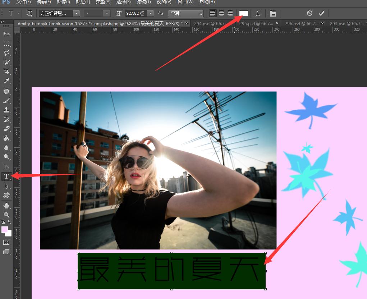This screenshot has height=299, width=367.
Task: Choose the Crop tool
Action: point(6,72)
